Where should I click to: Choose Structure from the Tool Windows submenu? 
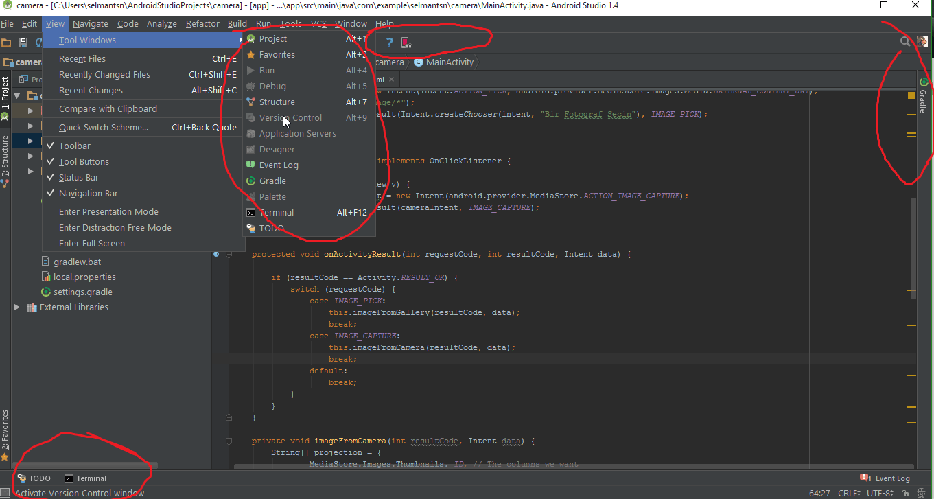click(x=309, y=102)
